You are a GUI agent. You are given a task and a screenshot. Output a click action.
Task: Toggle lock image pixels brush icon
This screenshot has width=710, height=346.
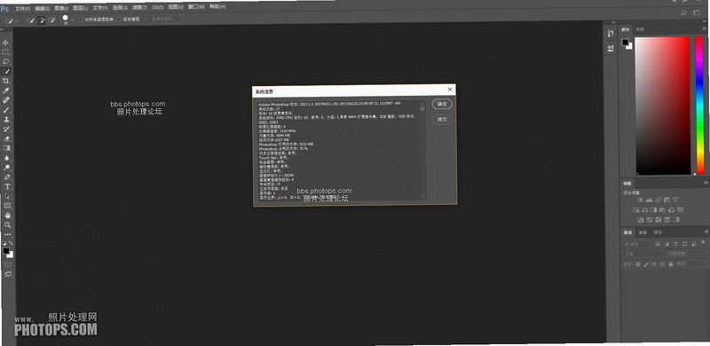pos(646,264)
